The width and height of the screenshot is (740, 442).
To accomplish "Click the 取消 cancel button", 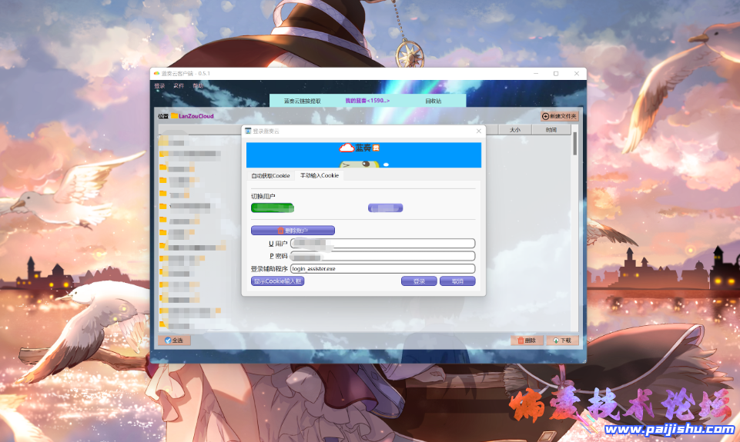I will click(x=457, y=281).
